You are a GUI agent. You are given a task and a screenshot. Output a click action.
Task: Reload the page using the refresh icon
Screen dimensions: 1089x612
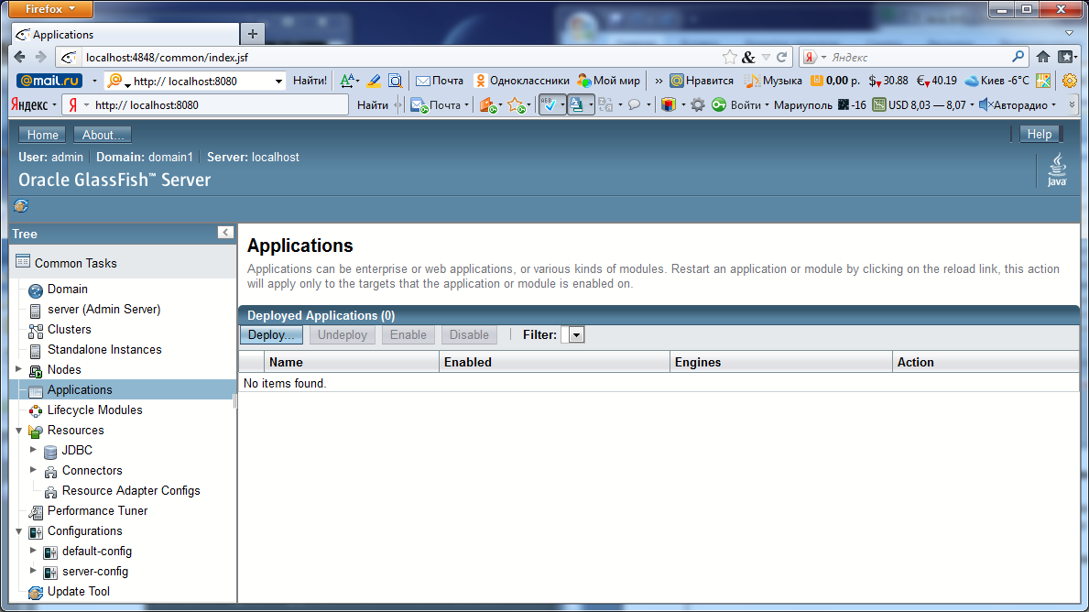[782, 57]
